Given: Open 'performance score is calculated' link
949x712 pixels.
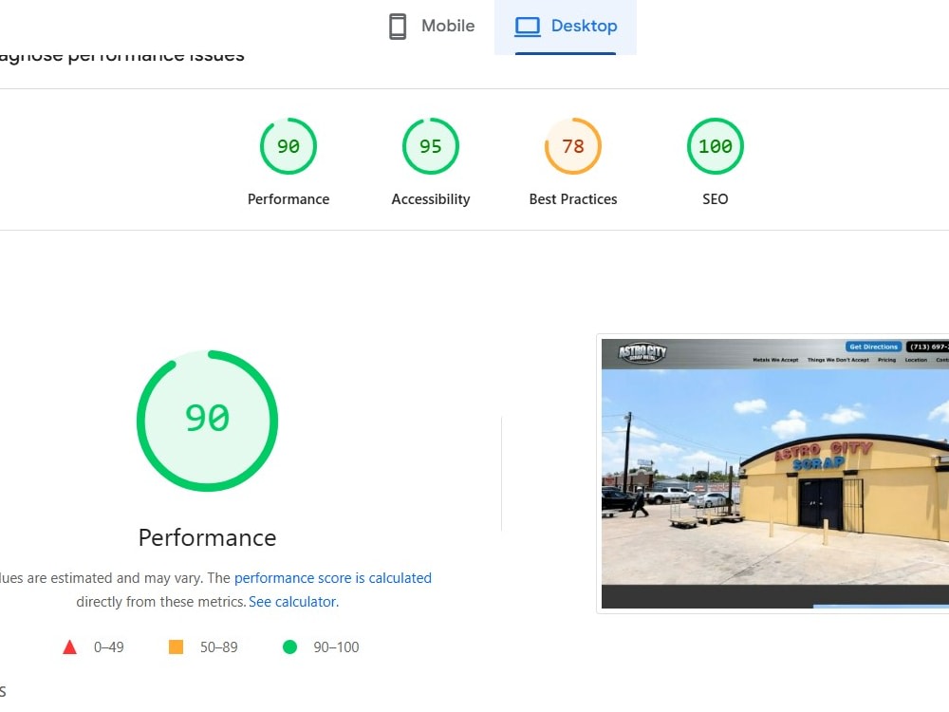Looking at the screenshot, I should point(332,578).
